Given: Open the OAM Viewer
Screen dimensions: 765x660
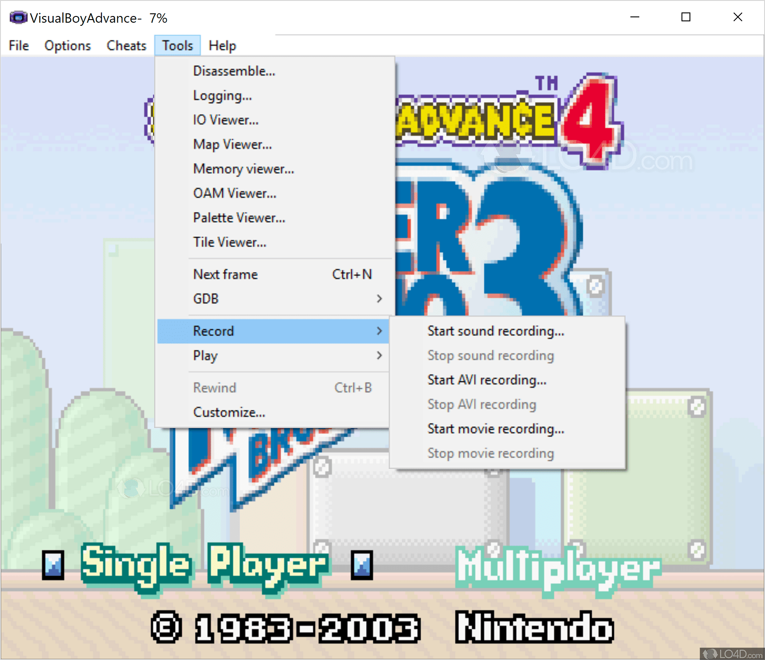Looking at the screenshot, I should 235,193.
